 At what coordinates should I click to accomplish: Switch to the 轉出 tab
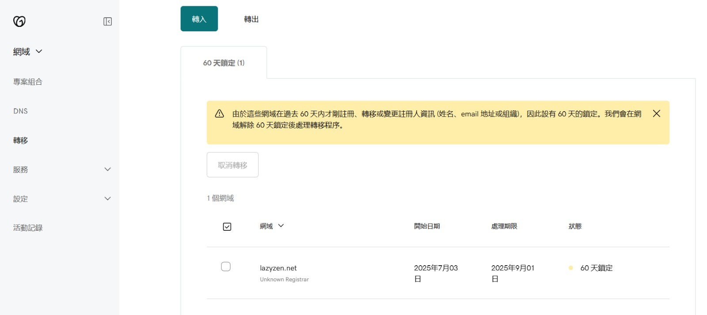(x=251, y=19)
